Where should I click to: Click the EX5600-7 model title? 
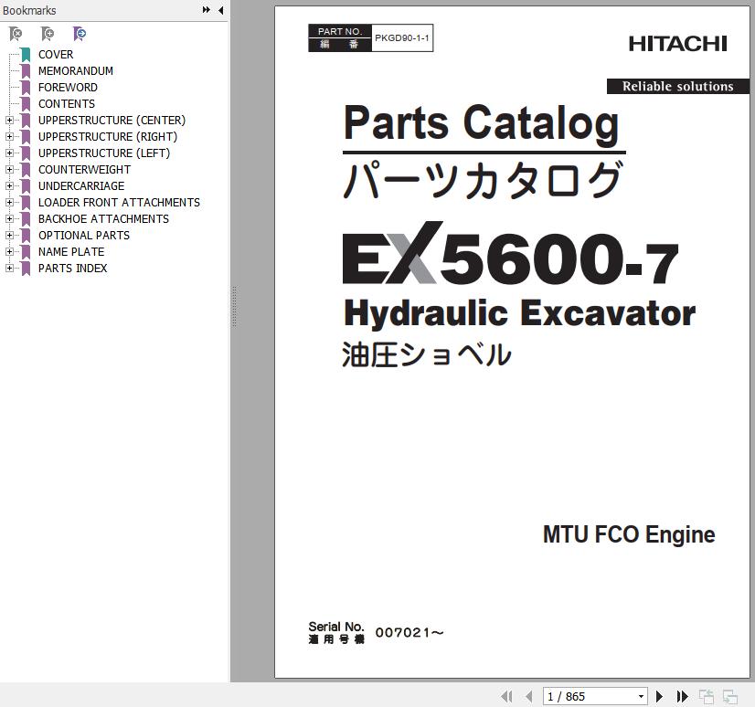click(x=510, y=254)
